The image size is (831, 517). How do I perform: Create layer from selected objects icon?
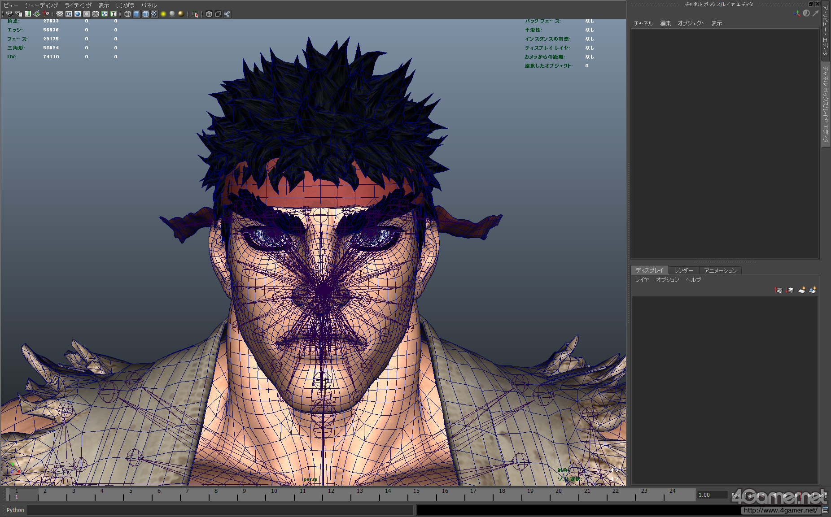point(813,290)
